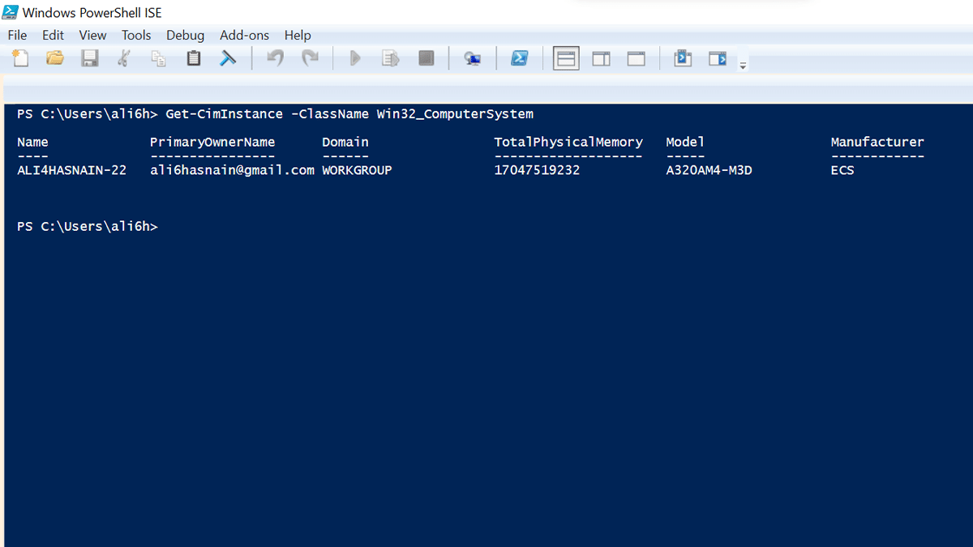Open New Remote PowerShell Tab icon

pyautogui.click(x=473, y=58)
